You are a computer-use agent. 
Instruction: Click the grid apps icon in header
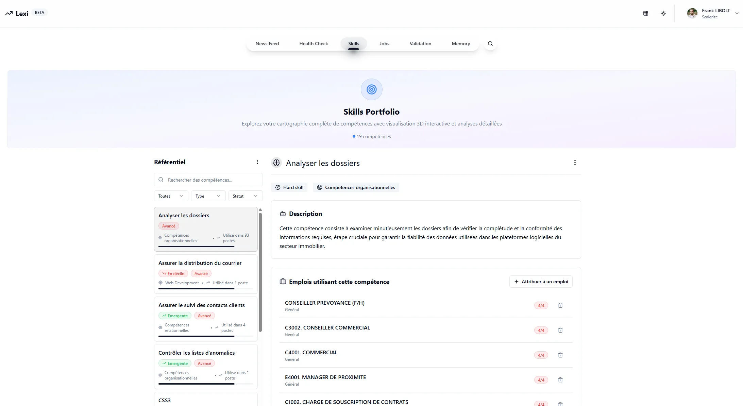646,13
